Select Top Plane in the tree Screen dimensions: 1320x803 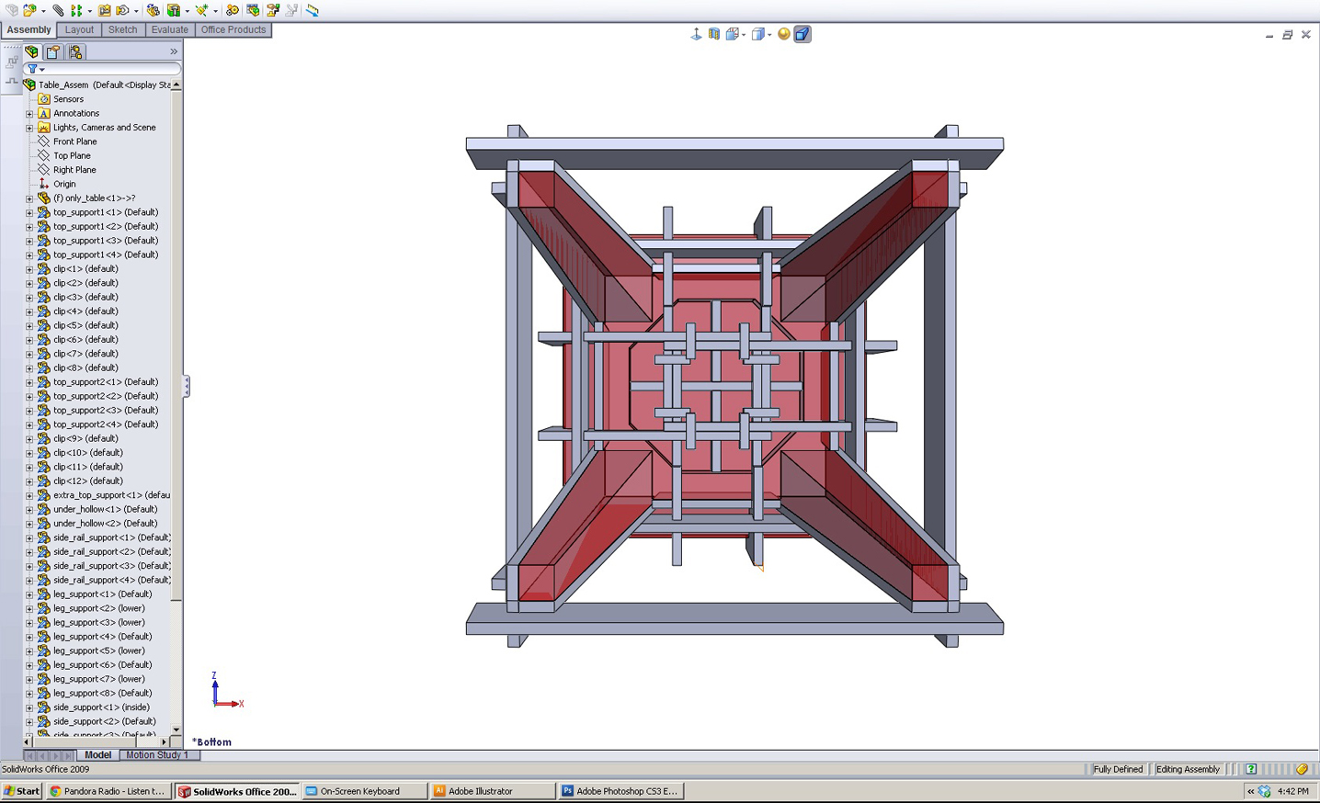72,156
